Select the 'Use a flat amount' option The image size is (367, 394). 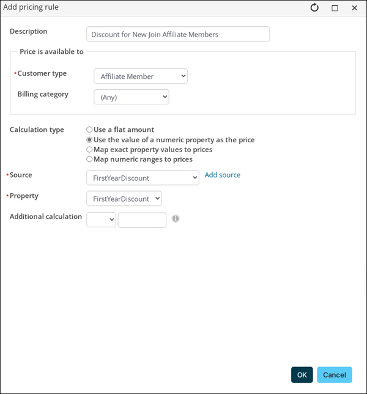90,130
